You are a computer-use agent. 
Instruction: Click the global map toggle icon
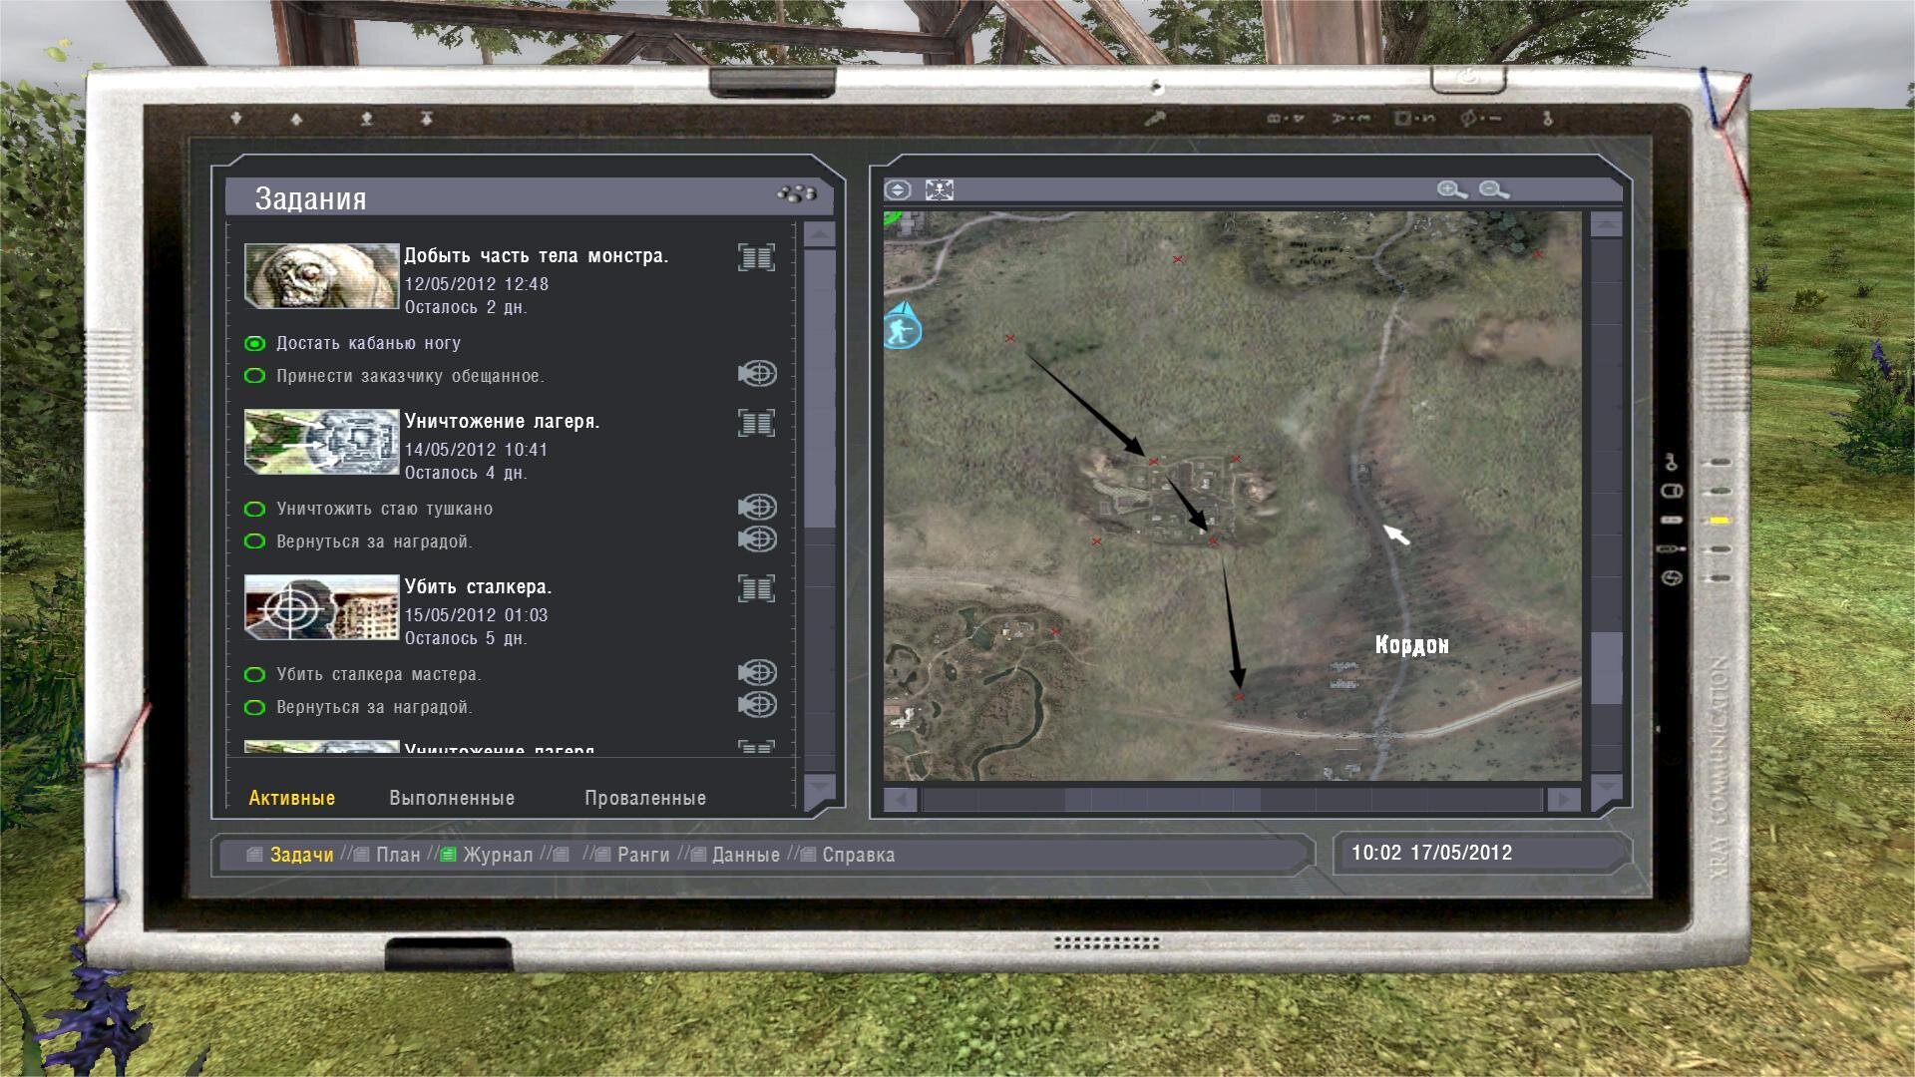[x=898, y=189]
